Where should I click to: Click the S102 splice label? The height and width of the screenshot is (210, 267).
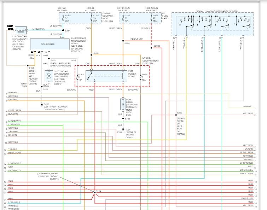pos(46,89)
